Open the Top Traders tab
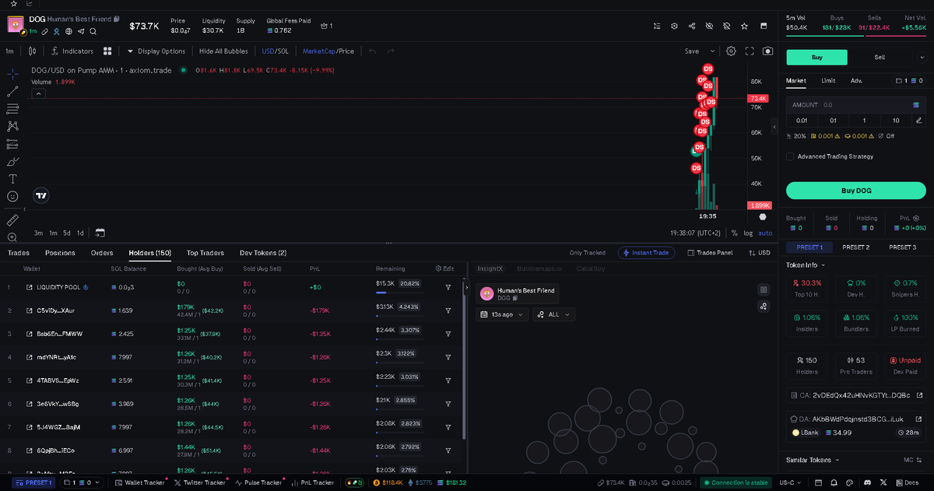 [205, 253]
